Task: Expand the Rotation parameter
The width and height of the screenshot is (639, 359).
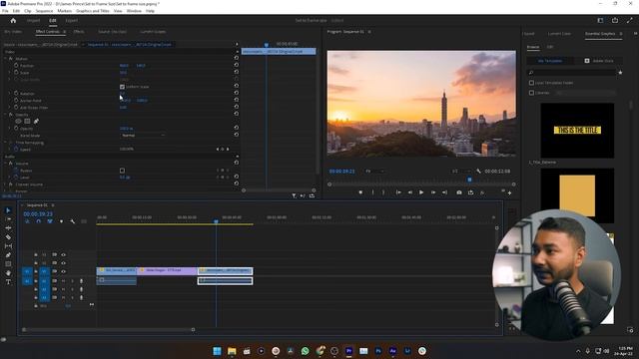Action: [x=10, y=93]
